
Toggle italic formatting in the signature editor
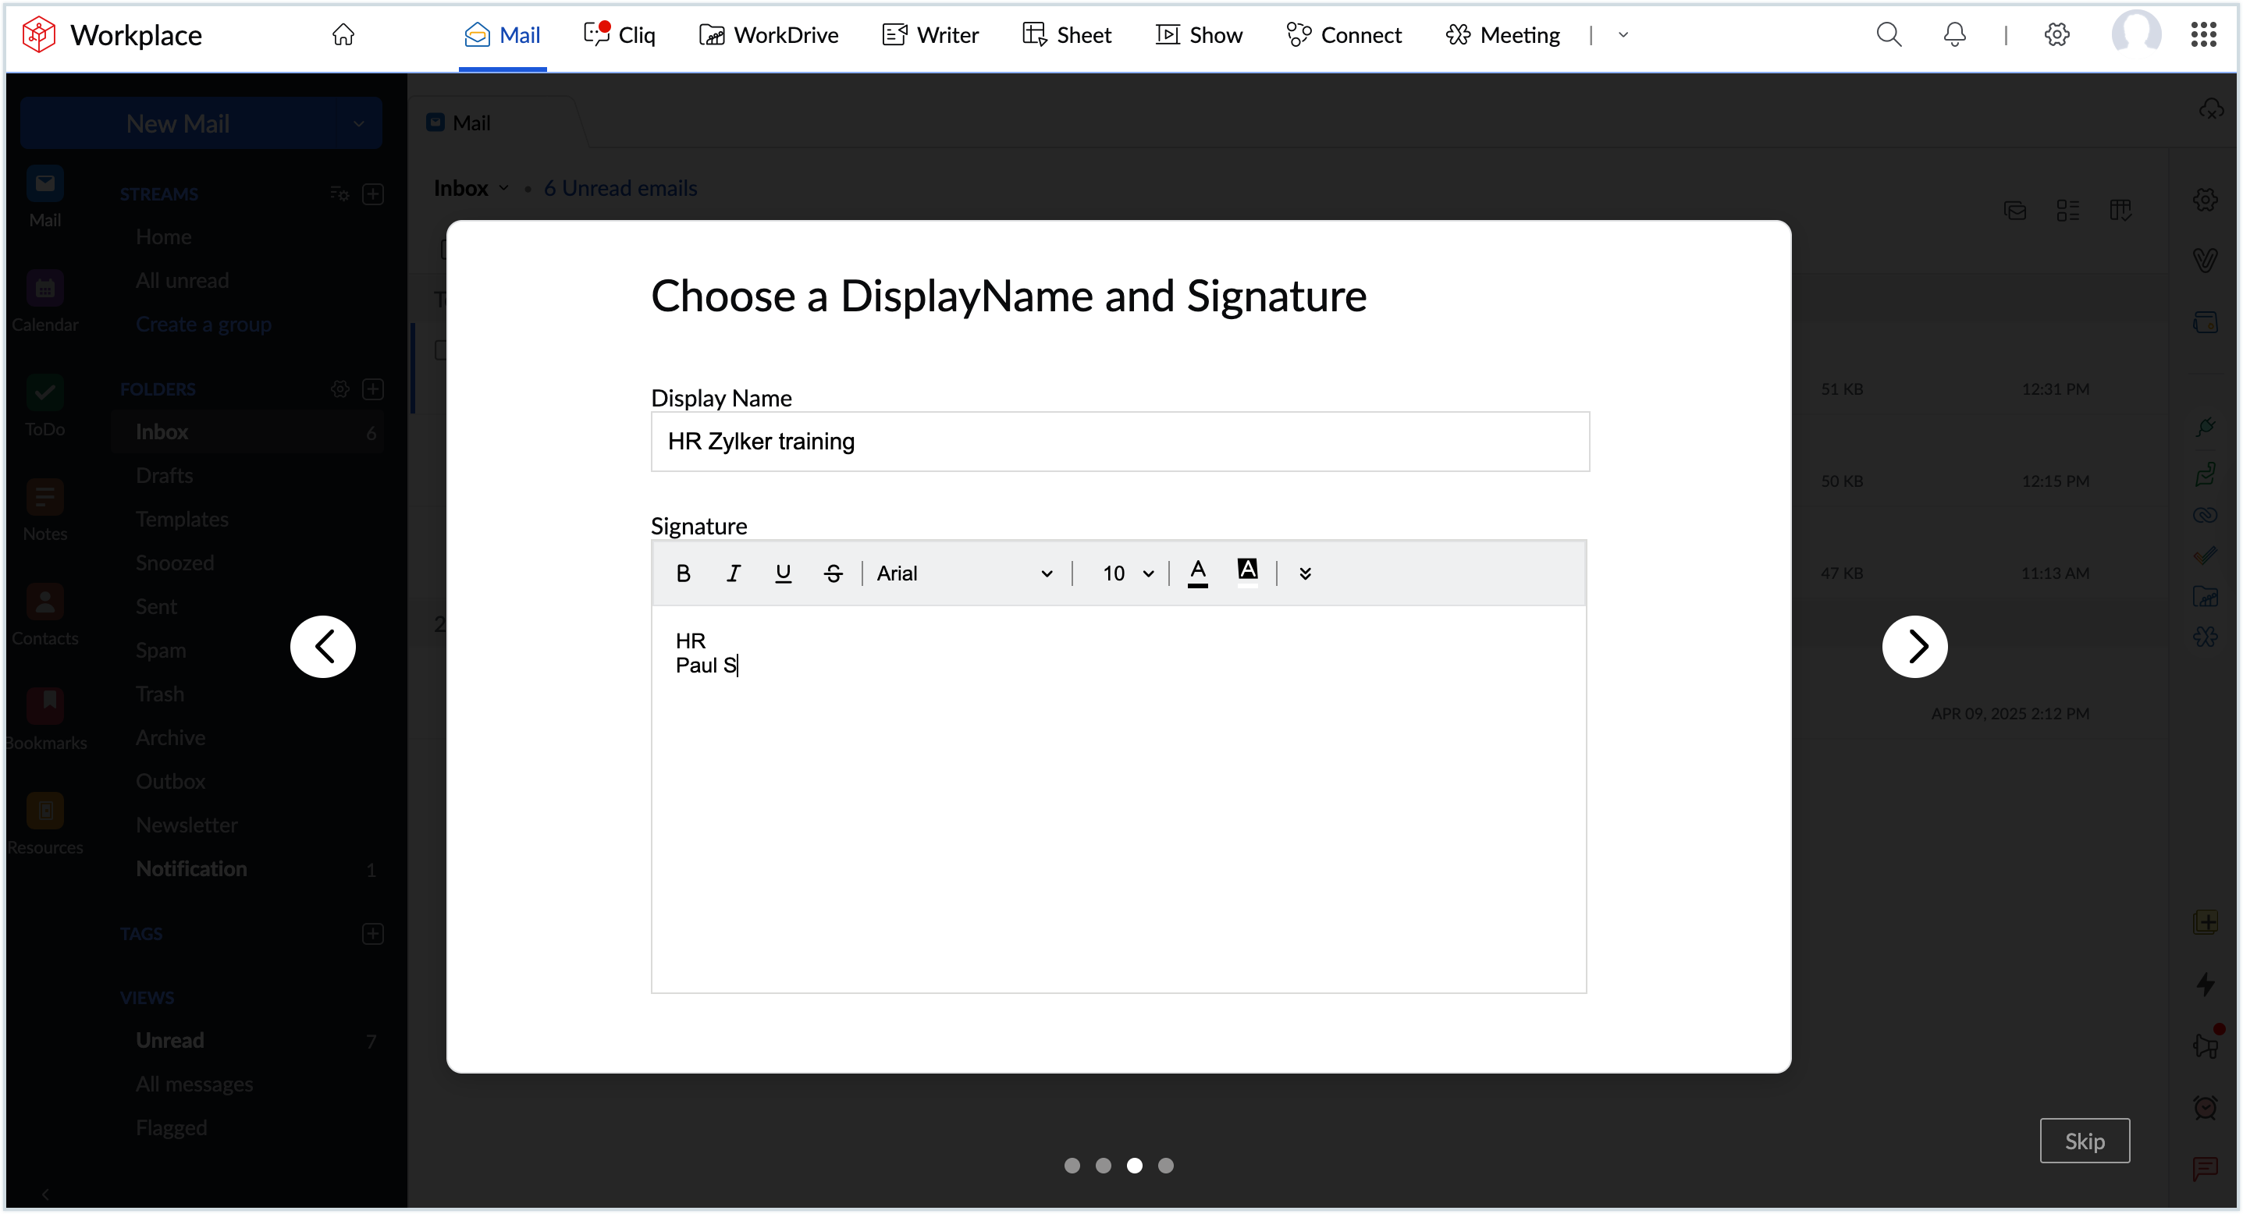733,573
